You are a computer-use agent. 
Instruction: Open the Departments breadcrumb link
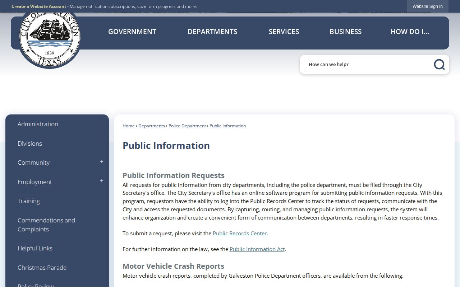pos(151,126)
